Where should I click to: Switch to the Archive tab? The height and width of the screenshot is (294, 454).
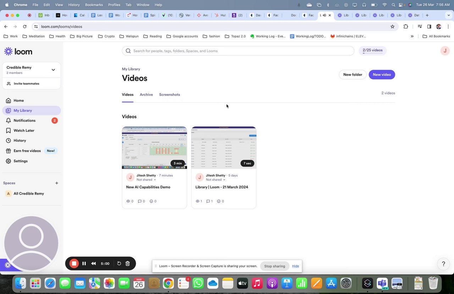tap(146, 95)
